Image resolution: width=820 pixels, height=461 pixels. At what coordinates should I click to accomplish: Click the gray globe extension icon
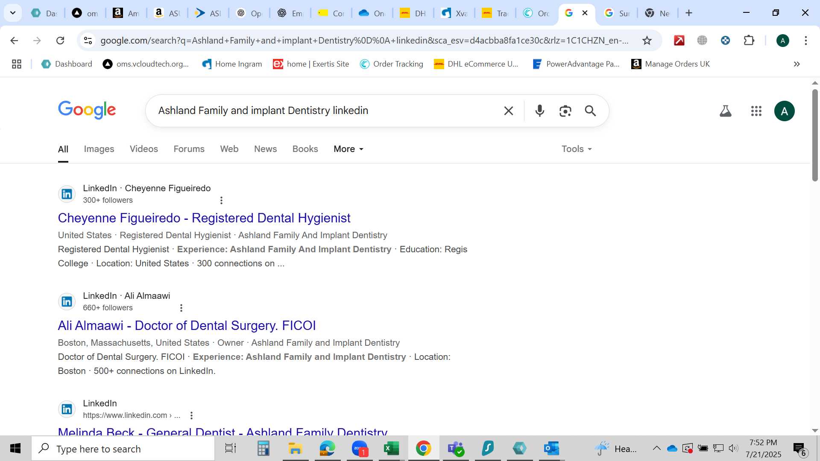[702, 41]
